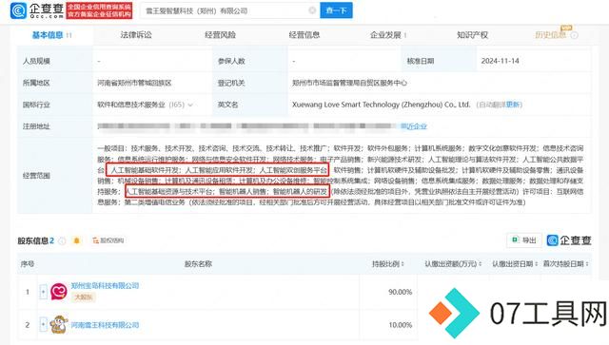The width and height of the screenshot is (609, 345).
Task: Open the 股权结构 link
Action: click(108, 240)
